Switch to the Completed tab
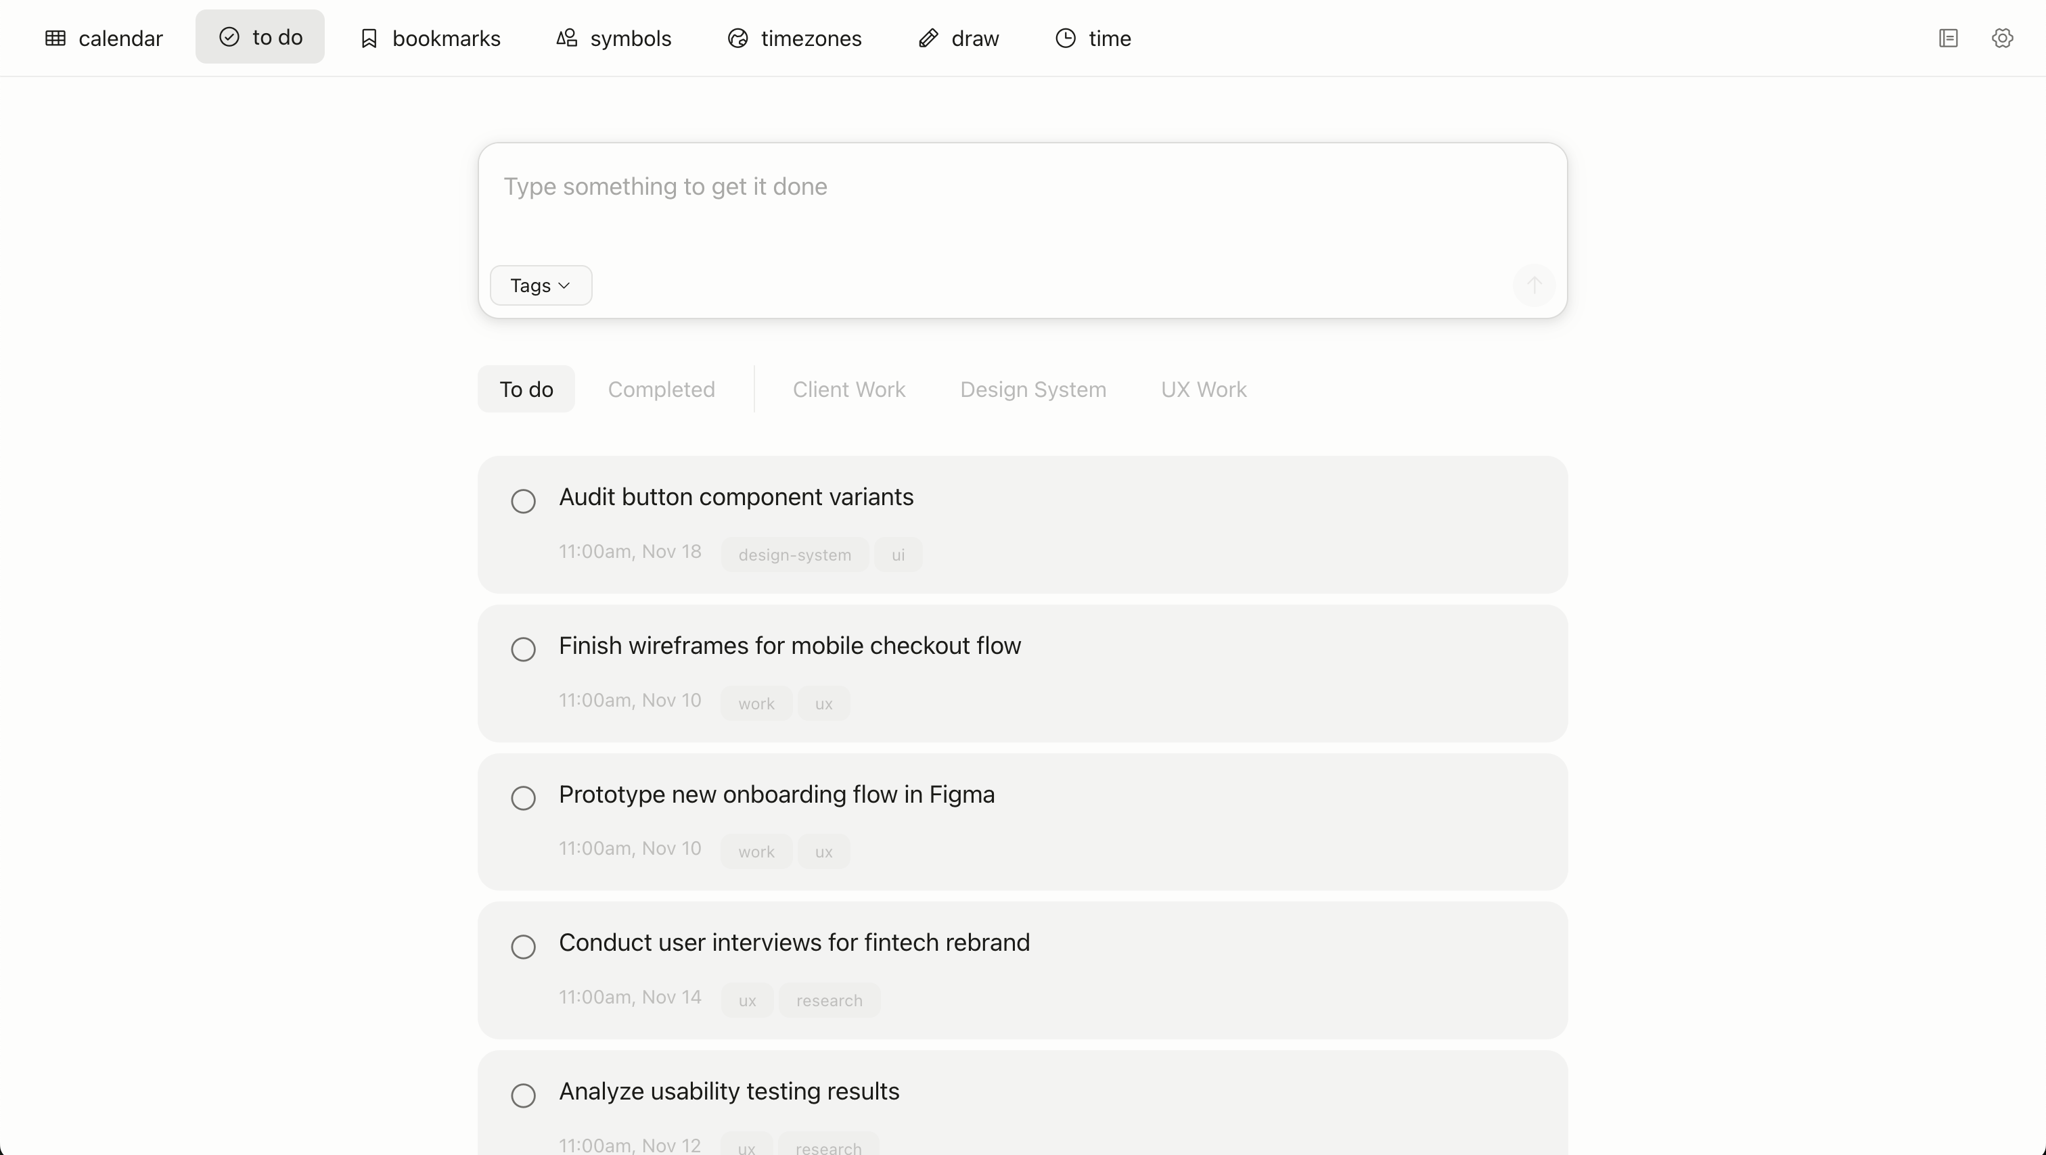The width and height of the screenshot is (2046, 1155). click(x=662, y=389)
